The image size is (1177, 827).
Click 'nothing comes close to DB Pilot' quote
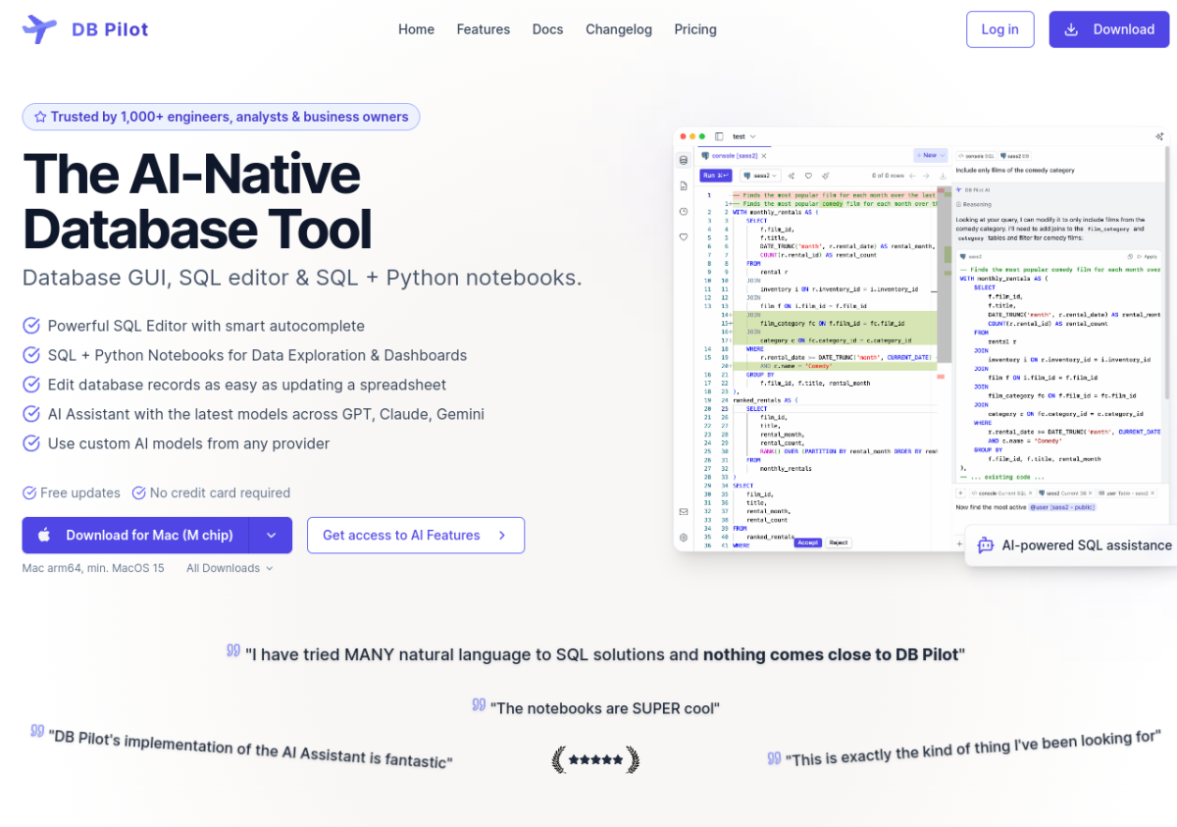tap(831, 654)
